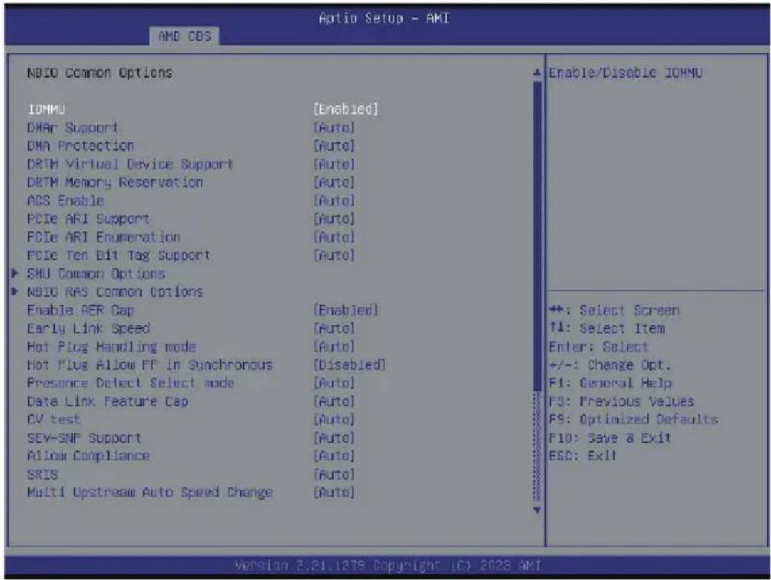This screenshot has width=771, height=580.
Task: Click the ESC: Exit hint
Action: (x=583, y=456)
